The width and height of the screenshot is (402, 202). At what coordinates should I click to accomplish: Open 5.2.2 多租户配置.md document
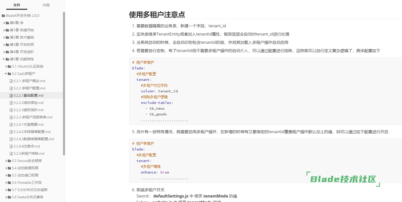tap(29, 88)
